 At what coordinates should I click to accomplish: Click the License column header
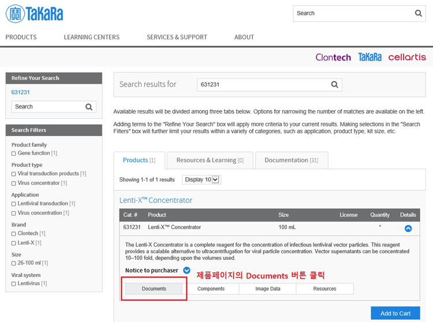click(349, 215)
